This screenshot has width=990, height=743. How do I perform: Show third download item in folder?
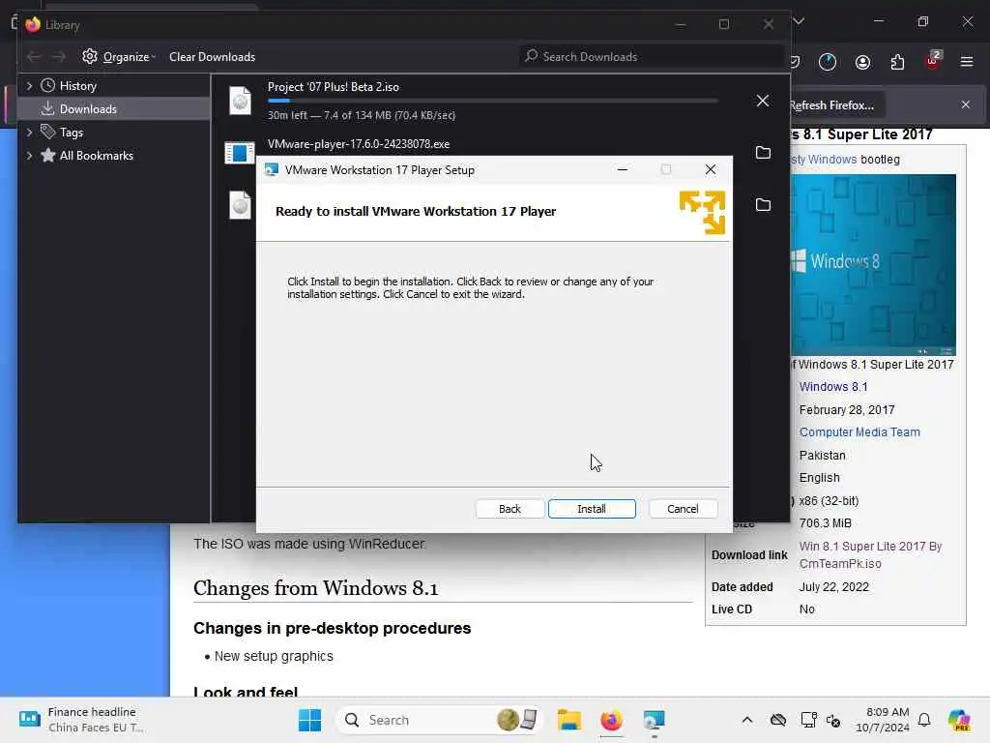(764, 205)
